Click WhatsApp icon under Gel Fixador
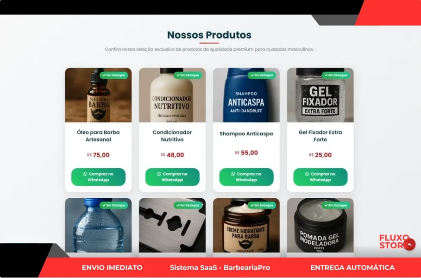Image resolution: width=421 pixels, height=278 pixels. click(x=307, y=174)
